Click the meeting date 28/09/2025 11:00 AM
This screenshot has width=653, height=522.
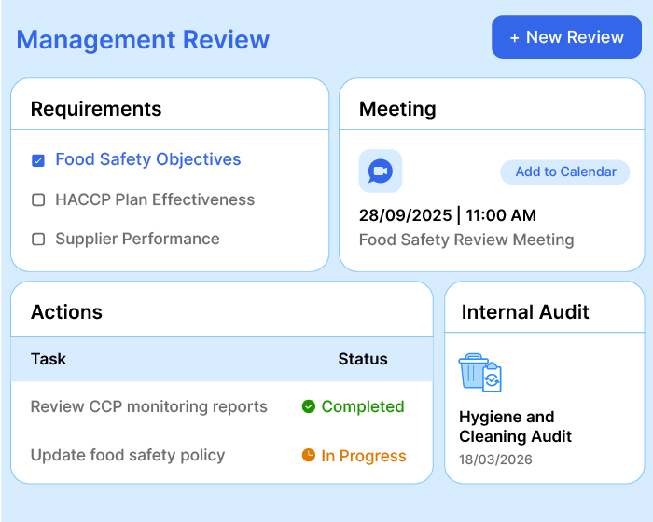(448, 215)
